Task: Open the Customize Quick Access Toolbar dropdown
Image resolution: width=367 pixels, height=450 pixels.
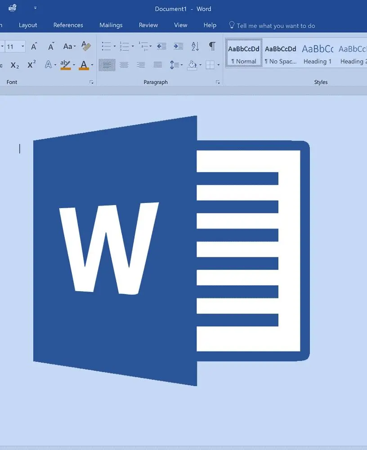Action: tap(35, 8)
